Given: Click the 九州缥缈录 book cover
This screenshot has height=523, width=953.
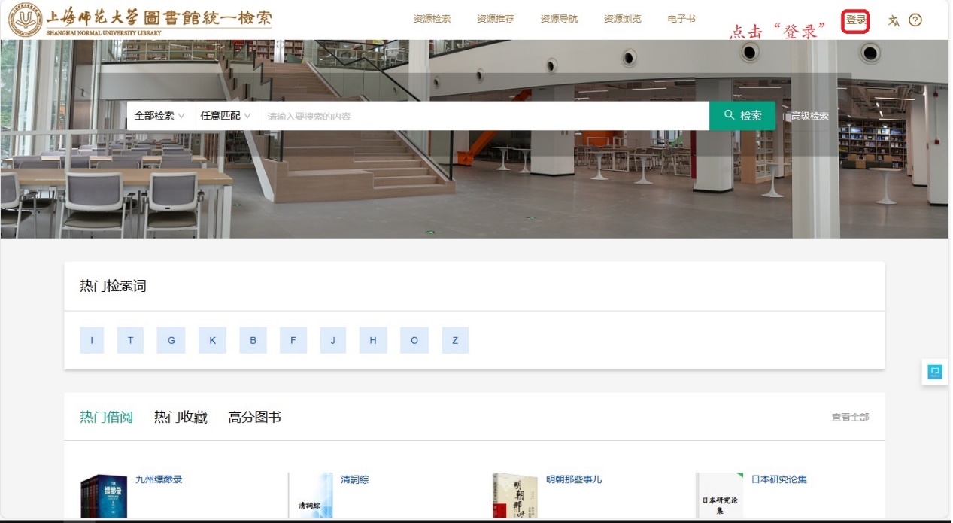Looking at the screenshot, I should [x=104, y=496].
